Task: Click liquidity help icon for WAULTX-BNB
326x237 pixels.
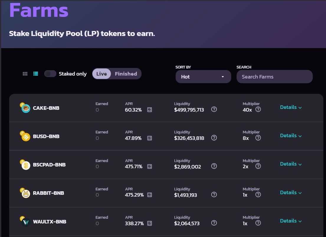Action: point(214,223)
